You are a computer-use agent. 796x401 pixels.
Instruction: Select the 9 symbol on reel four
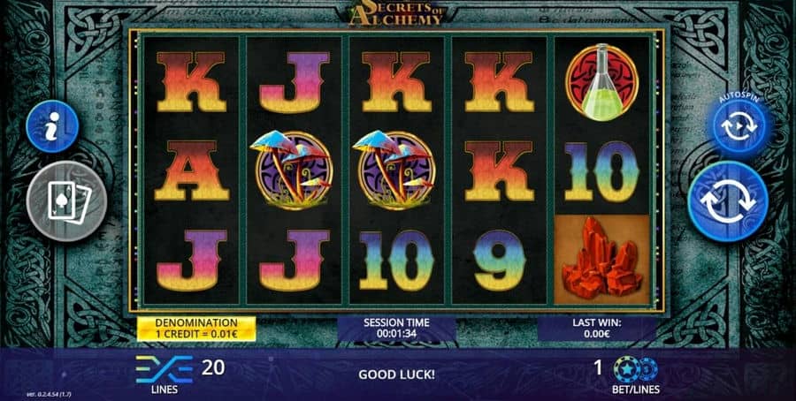click(500, 260)
